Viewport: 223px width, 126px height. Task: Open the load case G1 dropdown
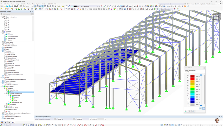click(96, 6)
